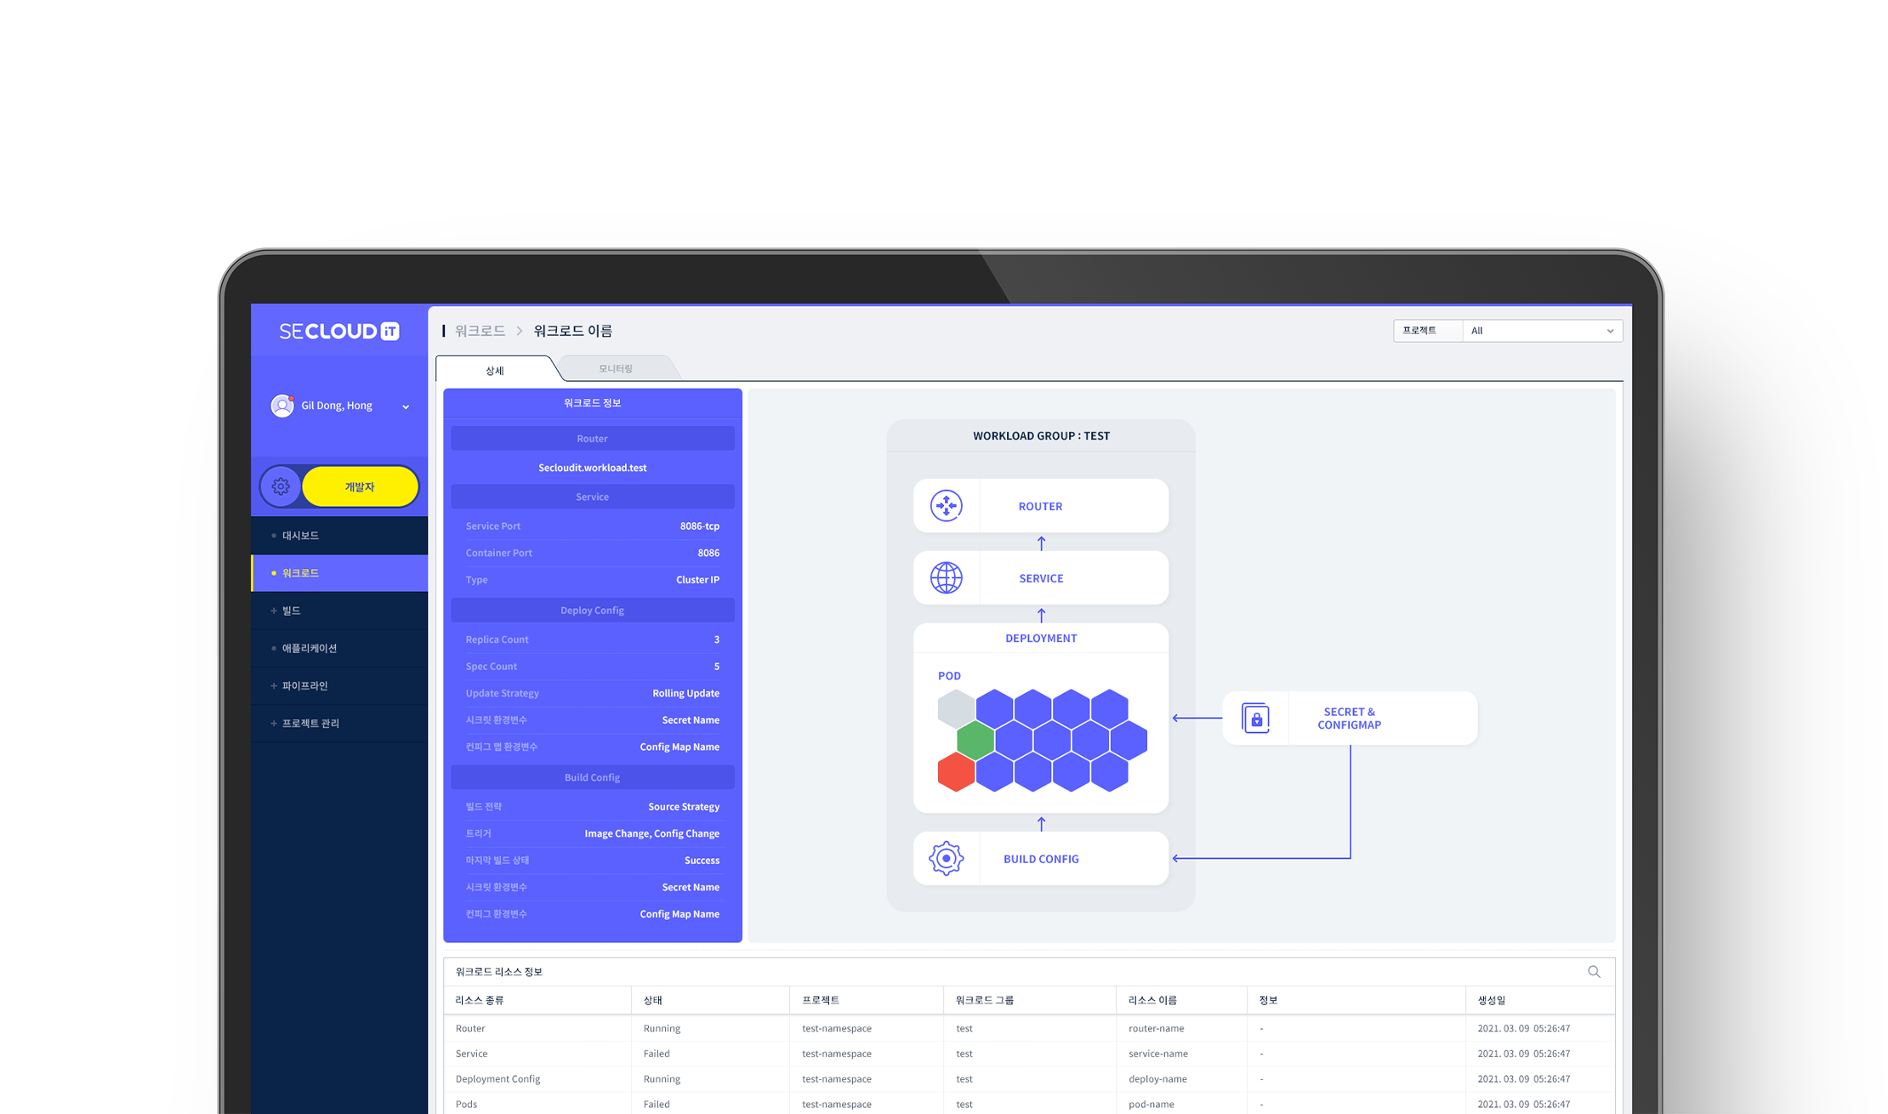
Task: Click the 워크로드 breadcrumb link
Action: (x=480, y=331)
